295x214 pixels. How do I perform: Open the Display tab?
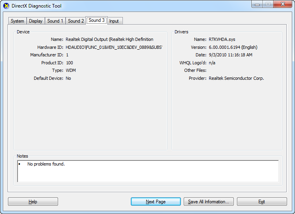(x=35, y=21)
